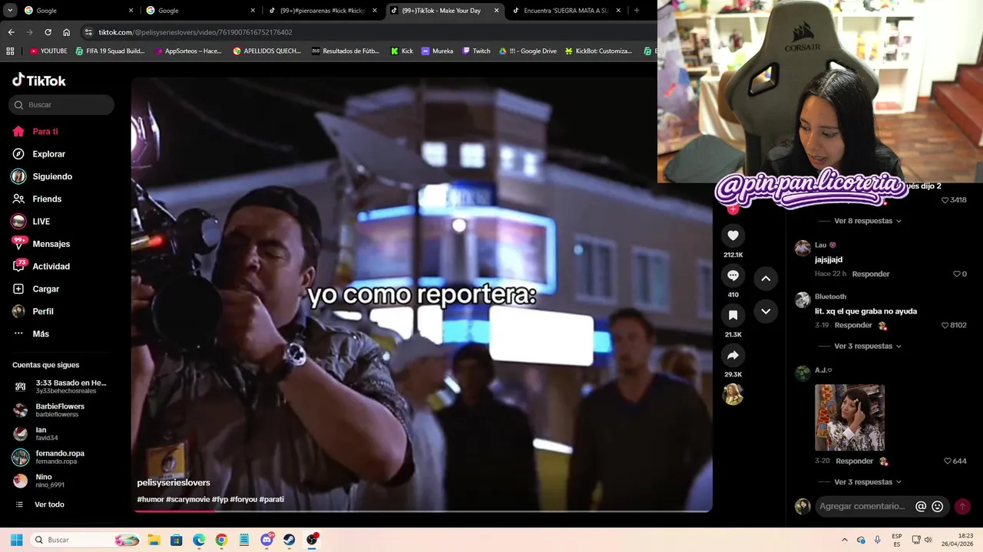Screen dimensions: 983x552
Task: Open the Para ti feed
Action: tap(35, 132)
